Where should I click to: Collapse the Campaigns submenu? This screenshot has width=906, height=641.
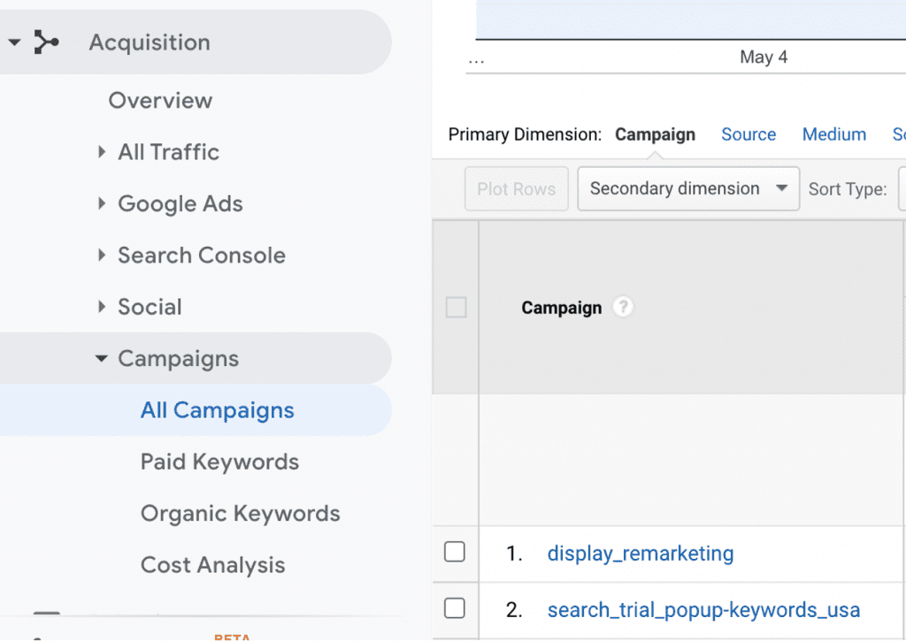[x=102, y=359]
